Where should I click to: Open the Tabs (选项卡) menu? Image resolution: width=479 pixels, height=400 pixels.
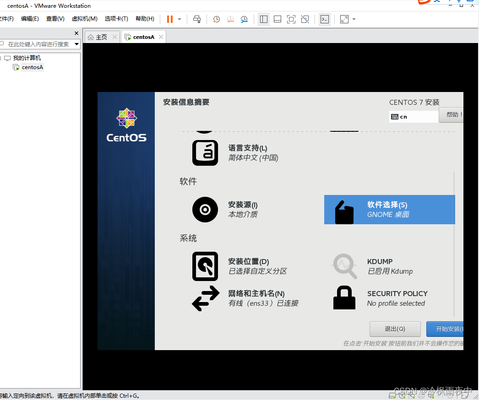coord(116,19)
